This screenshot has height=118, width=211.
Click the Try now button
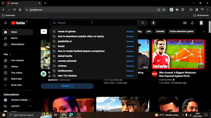67,86
